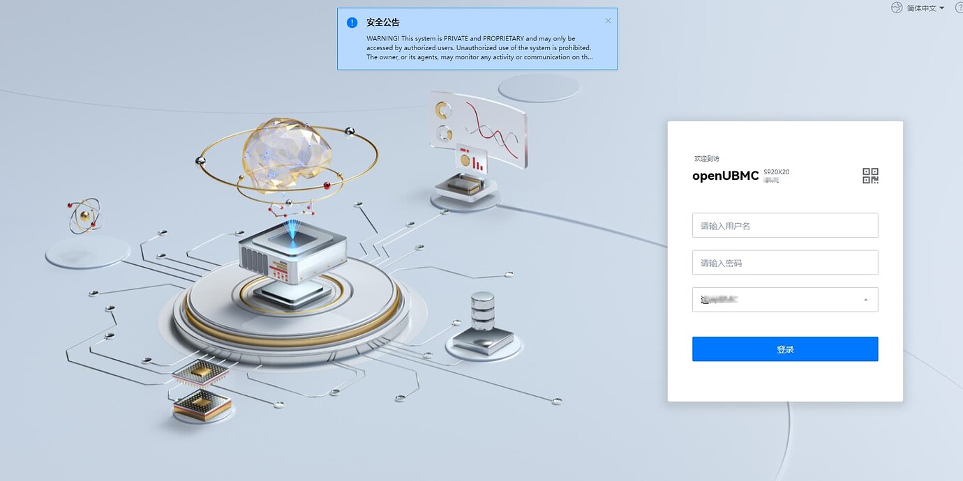Image resolution: width=963 pixels, height=481 pixels.
Task: Click the arrow next to 简体中文
Action: coord(941,8)
